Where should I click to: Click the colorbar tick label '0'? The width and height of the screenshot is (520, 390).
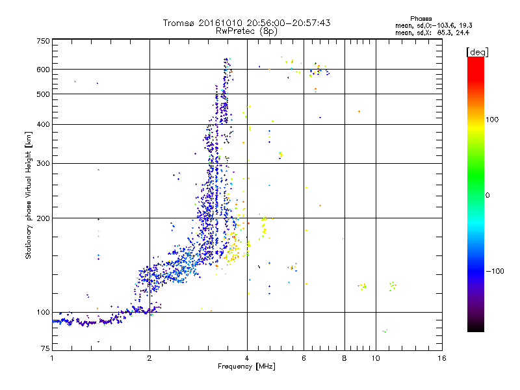[x=487, y=196]
